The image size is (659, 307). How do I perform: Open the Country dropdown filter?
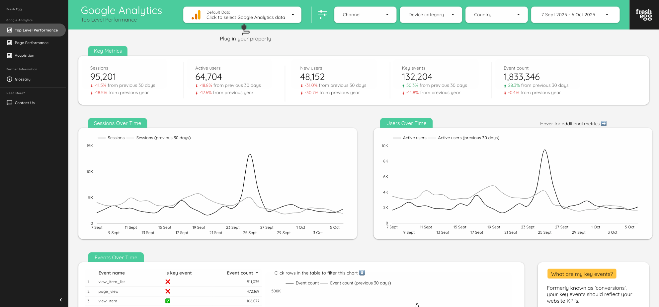496,15
